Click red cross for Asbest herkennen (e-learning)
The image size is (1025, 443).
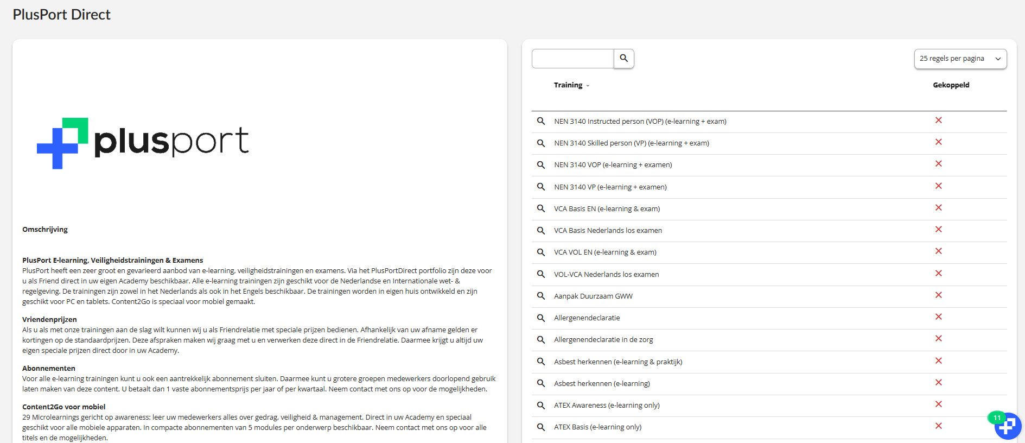click(x=938, y=382)
